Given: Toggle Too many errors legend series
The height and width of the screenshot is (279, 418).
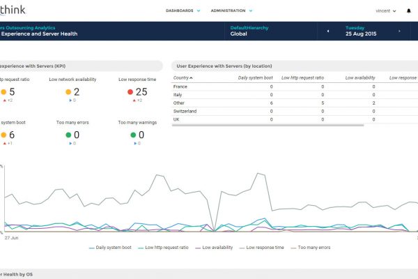Looking at the screenshot, I should click(x=311, y=248).
